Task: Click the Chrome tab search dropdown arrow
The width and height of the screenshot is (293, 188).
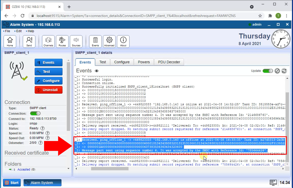Action: tap(252, 7)
